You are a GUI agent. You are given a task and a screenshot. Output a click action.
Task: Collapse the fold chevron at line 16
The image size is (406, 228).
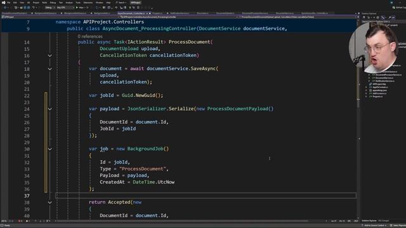(x=49, y=56)
